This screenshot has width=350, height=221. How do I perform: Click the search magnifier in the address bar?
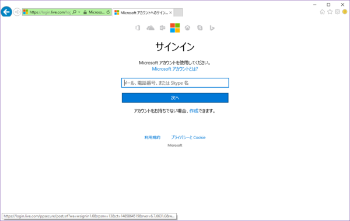pyautogui.click(x=74, y=12)
